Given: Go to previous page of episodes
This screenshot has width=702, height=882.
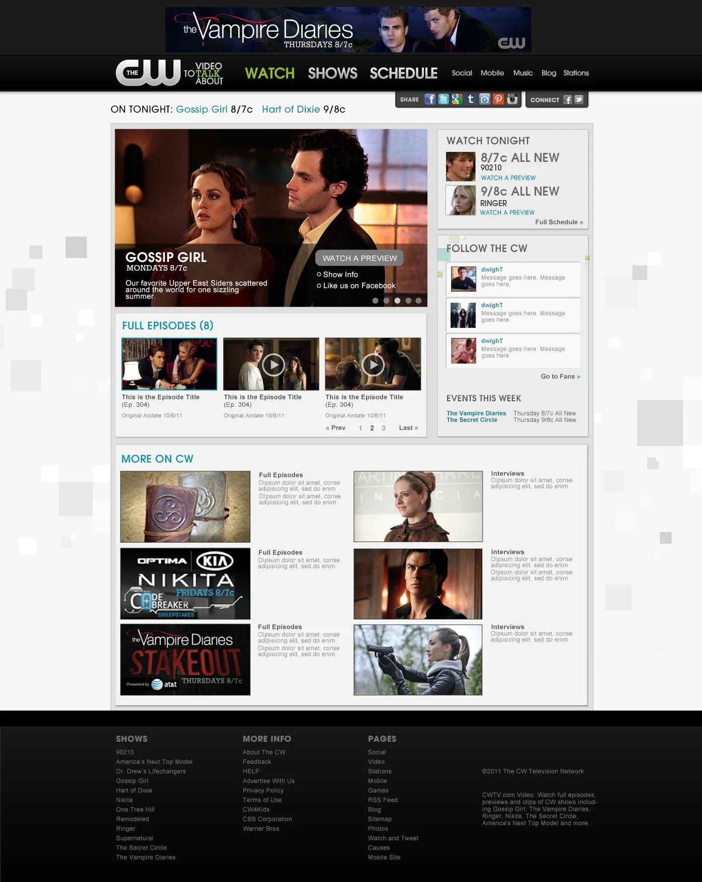Looking at the screenshot, I should point(335,428).
